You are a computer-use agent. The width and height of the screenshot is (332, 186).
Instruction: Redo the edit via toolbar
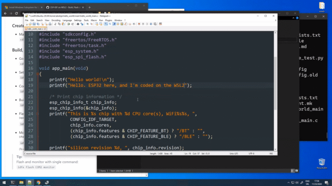click(73, 24)
